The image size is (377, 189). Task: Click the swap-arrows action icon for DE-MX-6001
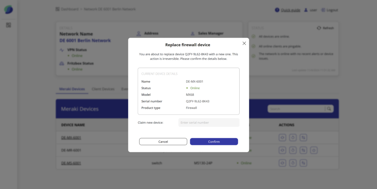[x=303, y=138]
